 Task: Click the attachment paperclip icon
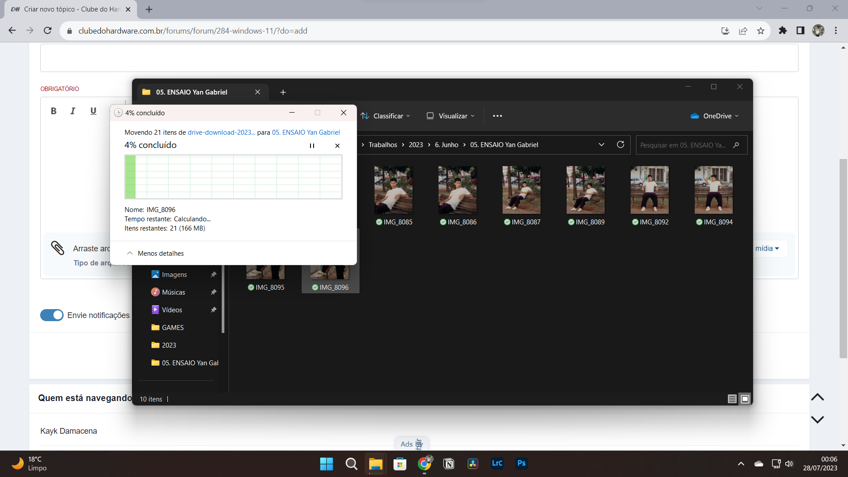click(x=57, y=248)
